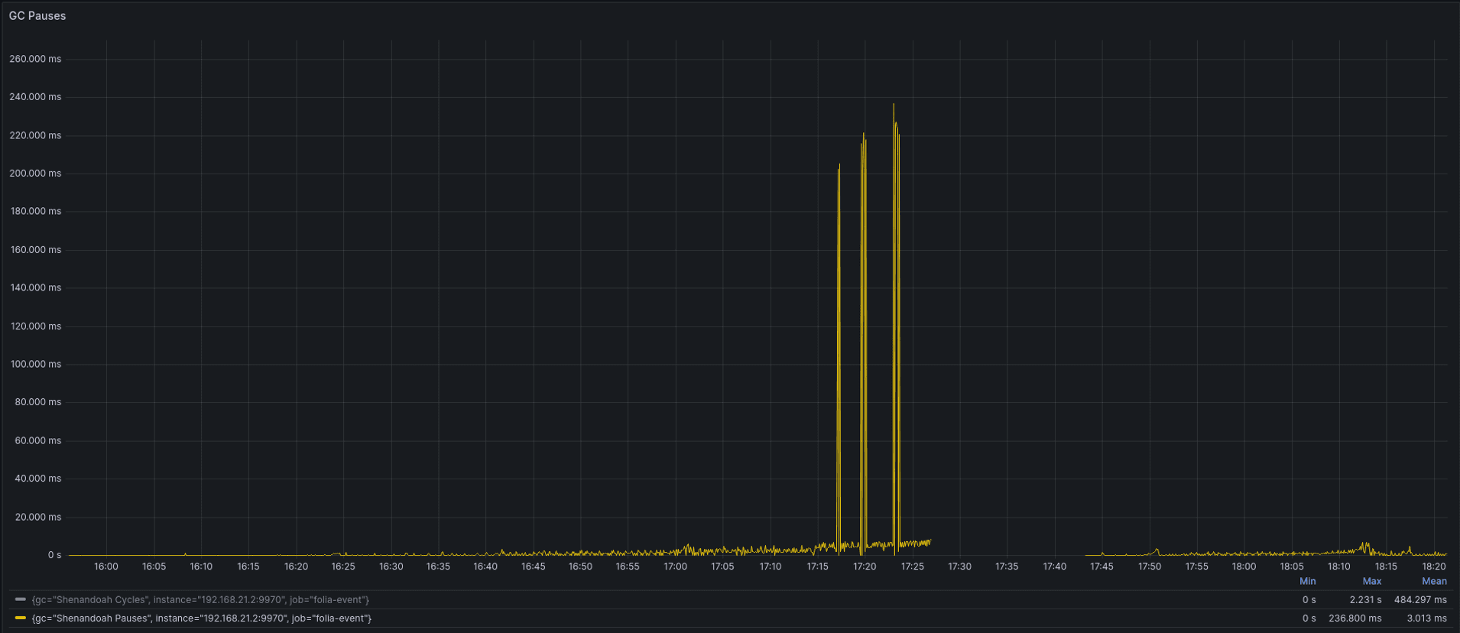The width and height of the screenshot is (1460, 633).
Task: Click the 0 s min value in Shenandoah Cycles row
Action: pyautogui.click(x=1309, y=600)
